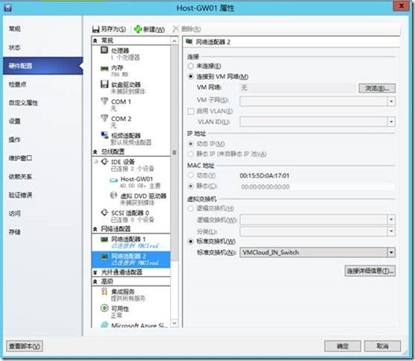This screenshot has width=415, height=361.
Task: Select the Dynamic MAC (动态) radio button
Action: pos(190,175)
